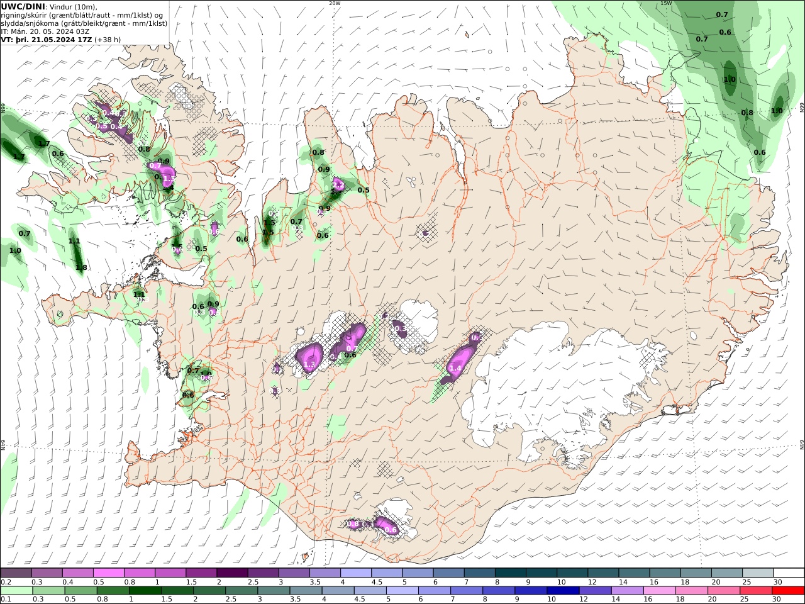This screenshot has height=604, width=805.
Task: Pick the light green 0.1 rain legend swatch
Action: (17, 590)
